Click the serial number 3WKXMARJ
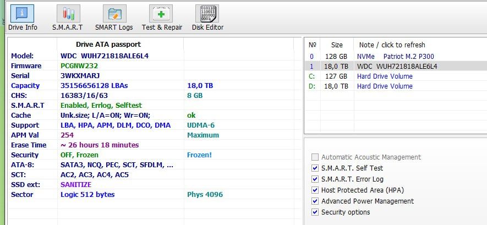This screenshot has height=225, width=487. 80,75
